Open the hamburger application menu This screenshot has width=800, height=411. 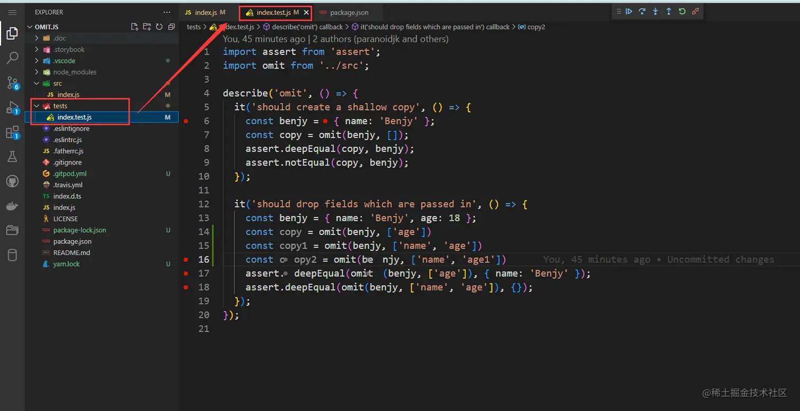click(12, 12)
